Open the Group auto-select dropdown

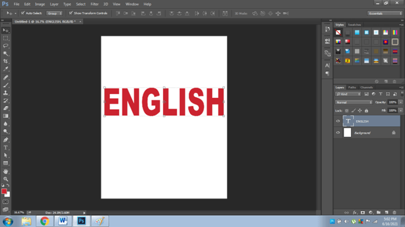pyautogui.click(x=53, y=13)
